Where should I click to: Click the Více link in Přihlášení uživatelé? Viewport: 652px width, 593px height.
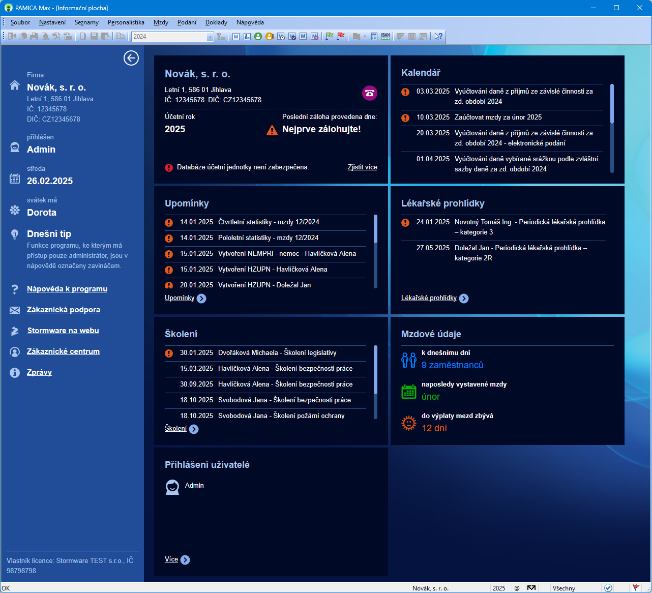point(171,559)
